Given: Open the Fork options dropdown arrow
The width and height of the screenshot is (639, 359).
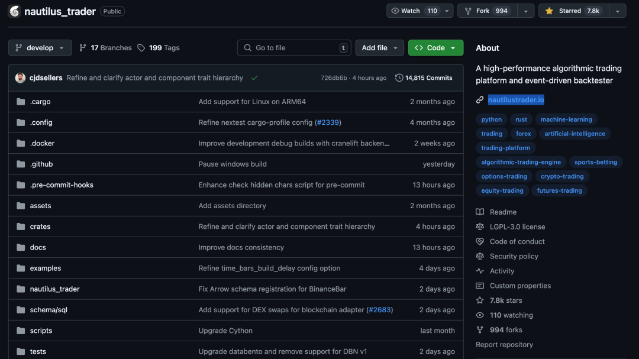Looking at the screenshot, I should coord(526,11).
